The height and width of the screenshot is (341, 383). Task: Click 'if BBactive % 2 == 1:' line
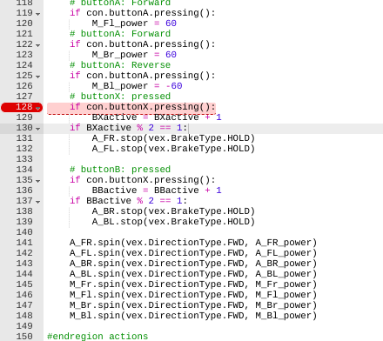[x=129, y=201]
